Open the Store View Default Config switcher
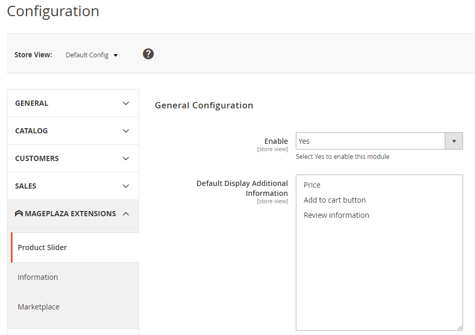The image size is (475, 335). click(x=92, y=55)
